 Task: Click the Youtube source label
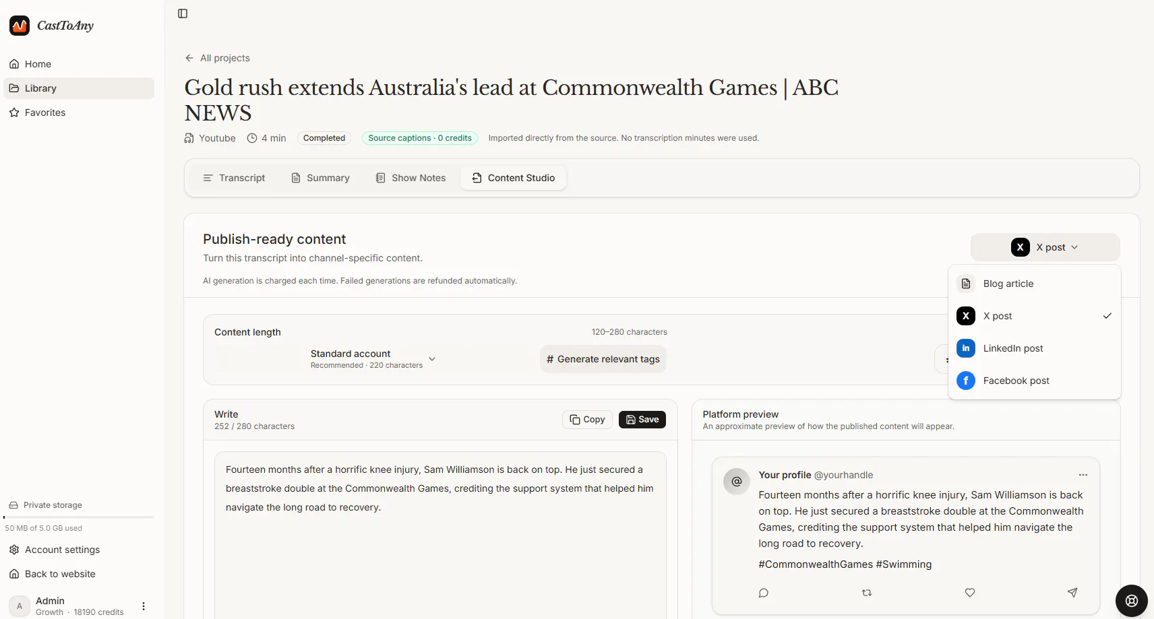coord(210,138)
